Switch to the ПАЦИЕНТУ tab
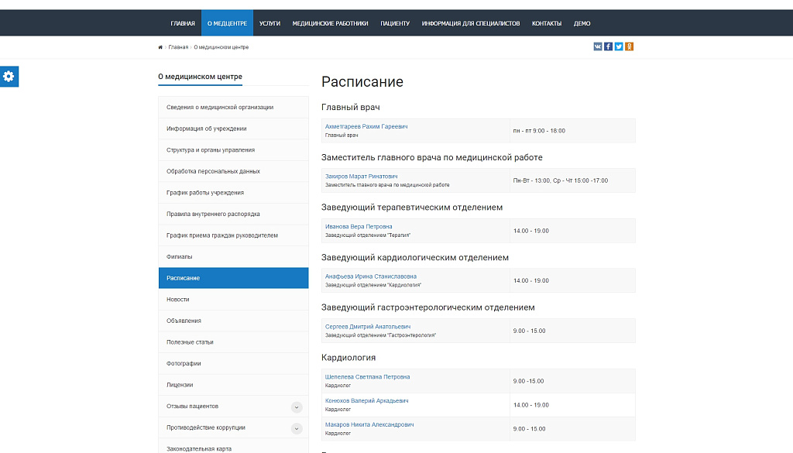Image resolution: width=793 pixels, height=453 pixels. point(396,23)
